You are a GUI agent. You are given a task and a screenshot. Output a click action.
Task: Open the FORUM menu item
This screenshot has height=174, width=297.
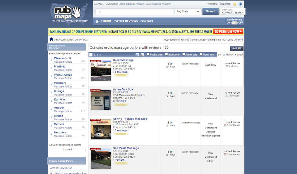(x=106, y=21)
